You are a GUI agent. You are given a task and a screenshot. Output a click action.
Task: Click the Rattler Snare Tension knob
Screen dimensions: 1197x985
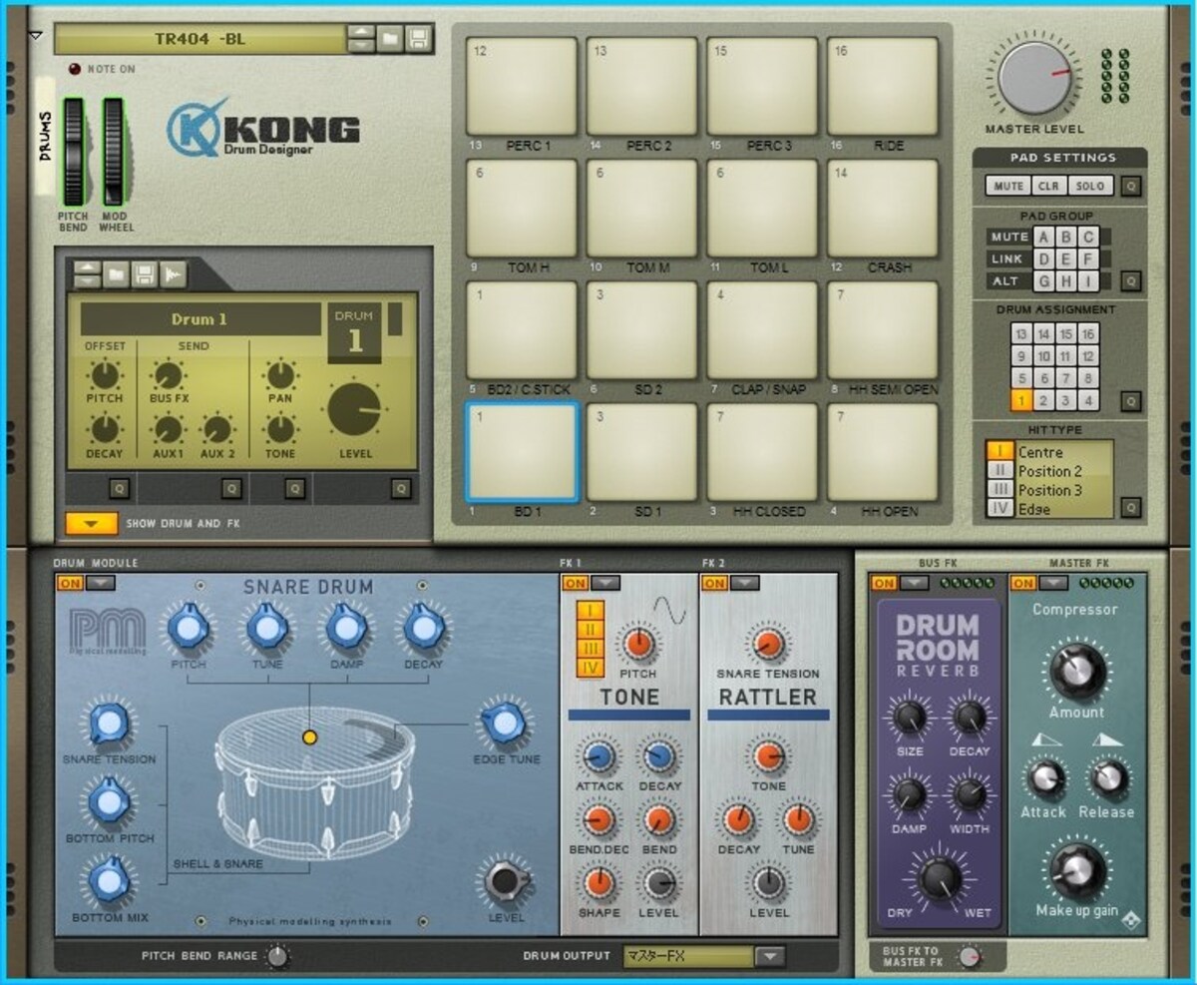point(768,644)
